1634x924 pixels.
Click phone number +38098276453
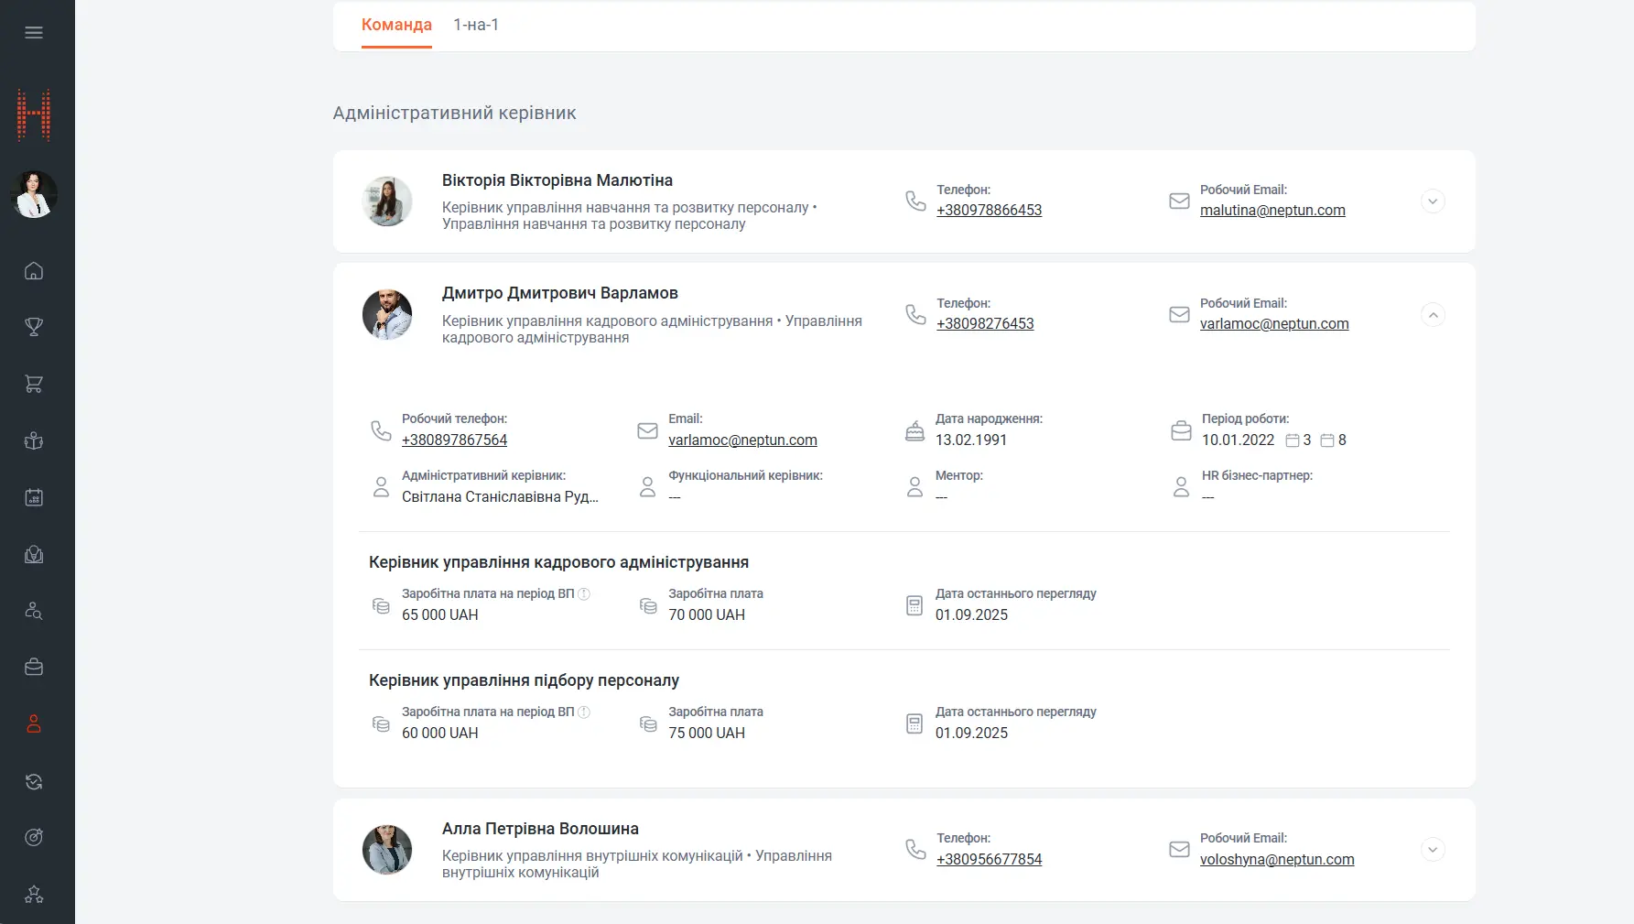pos(985,324)
